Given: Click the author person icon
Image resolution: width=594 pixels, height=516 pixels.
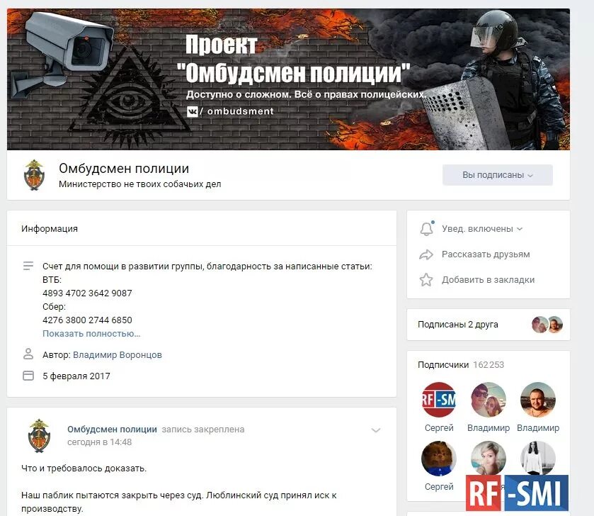Looking at the screenshot, I should (28, 354).
